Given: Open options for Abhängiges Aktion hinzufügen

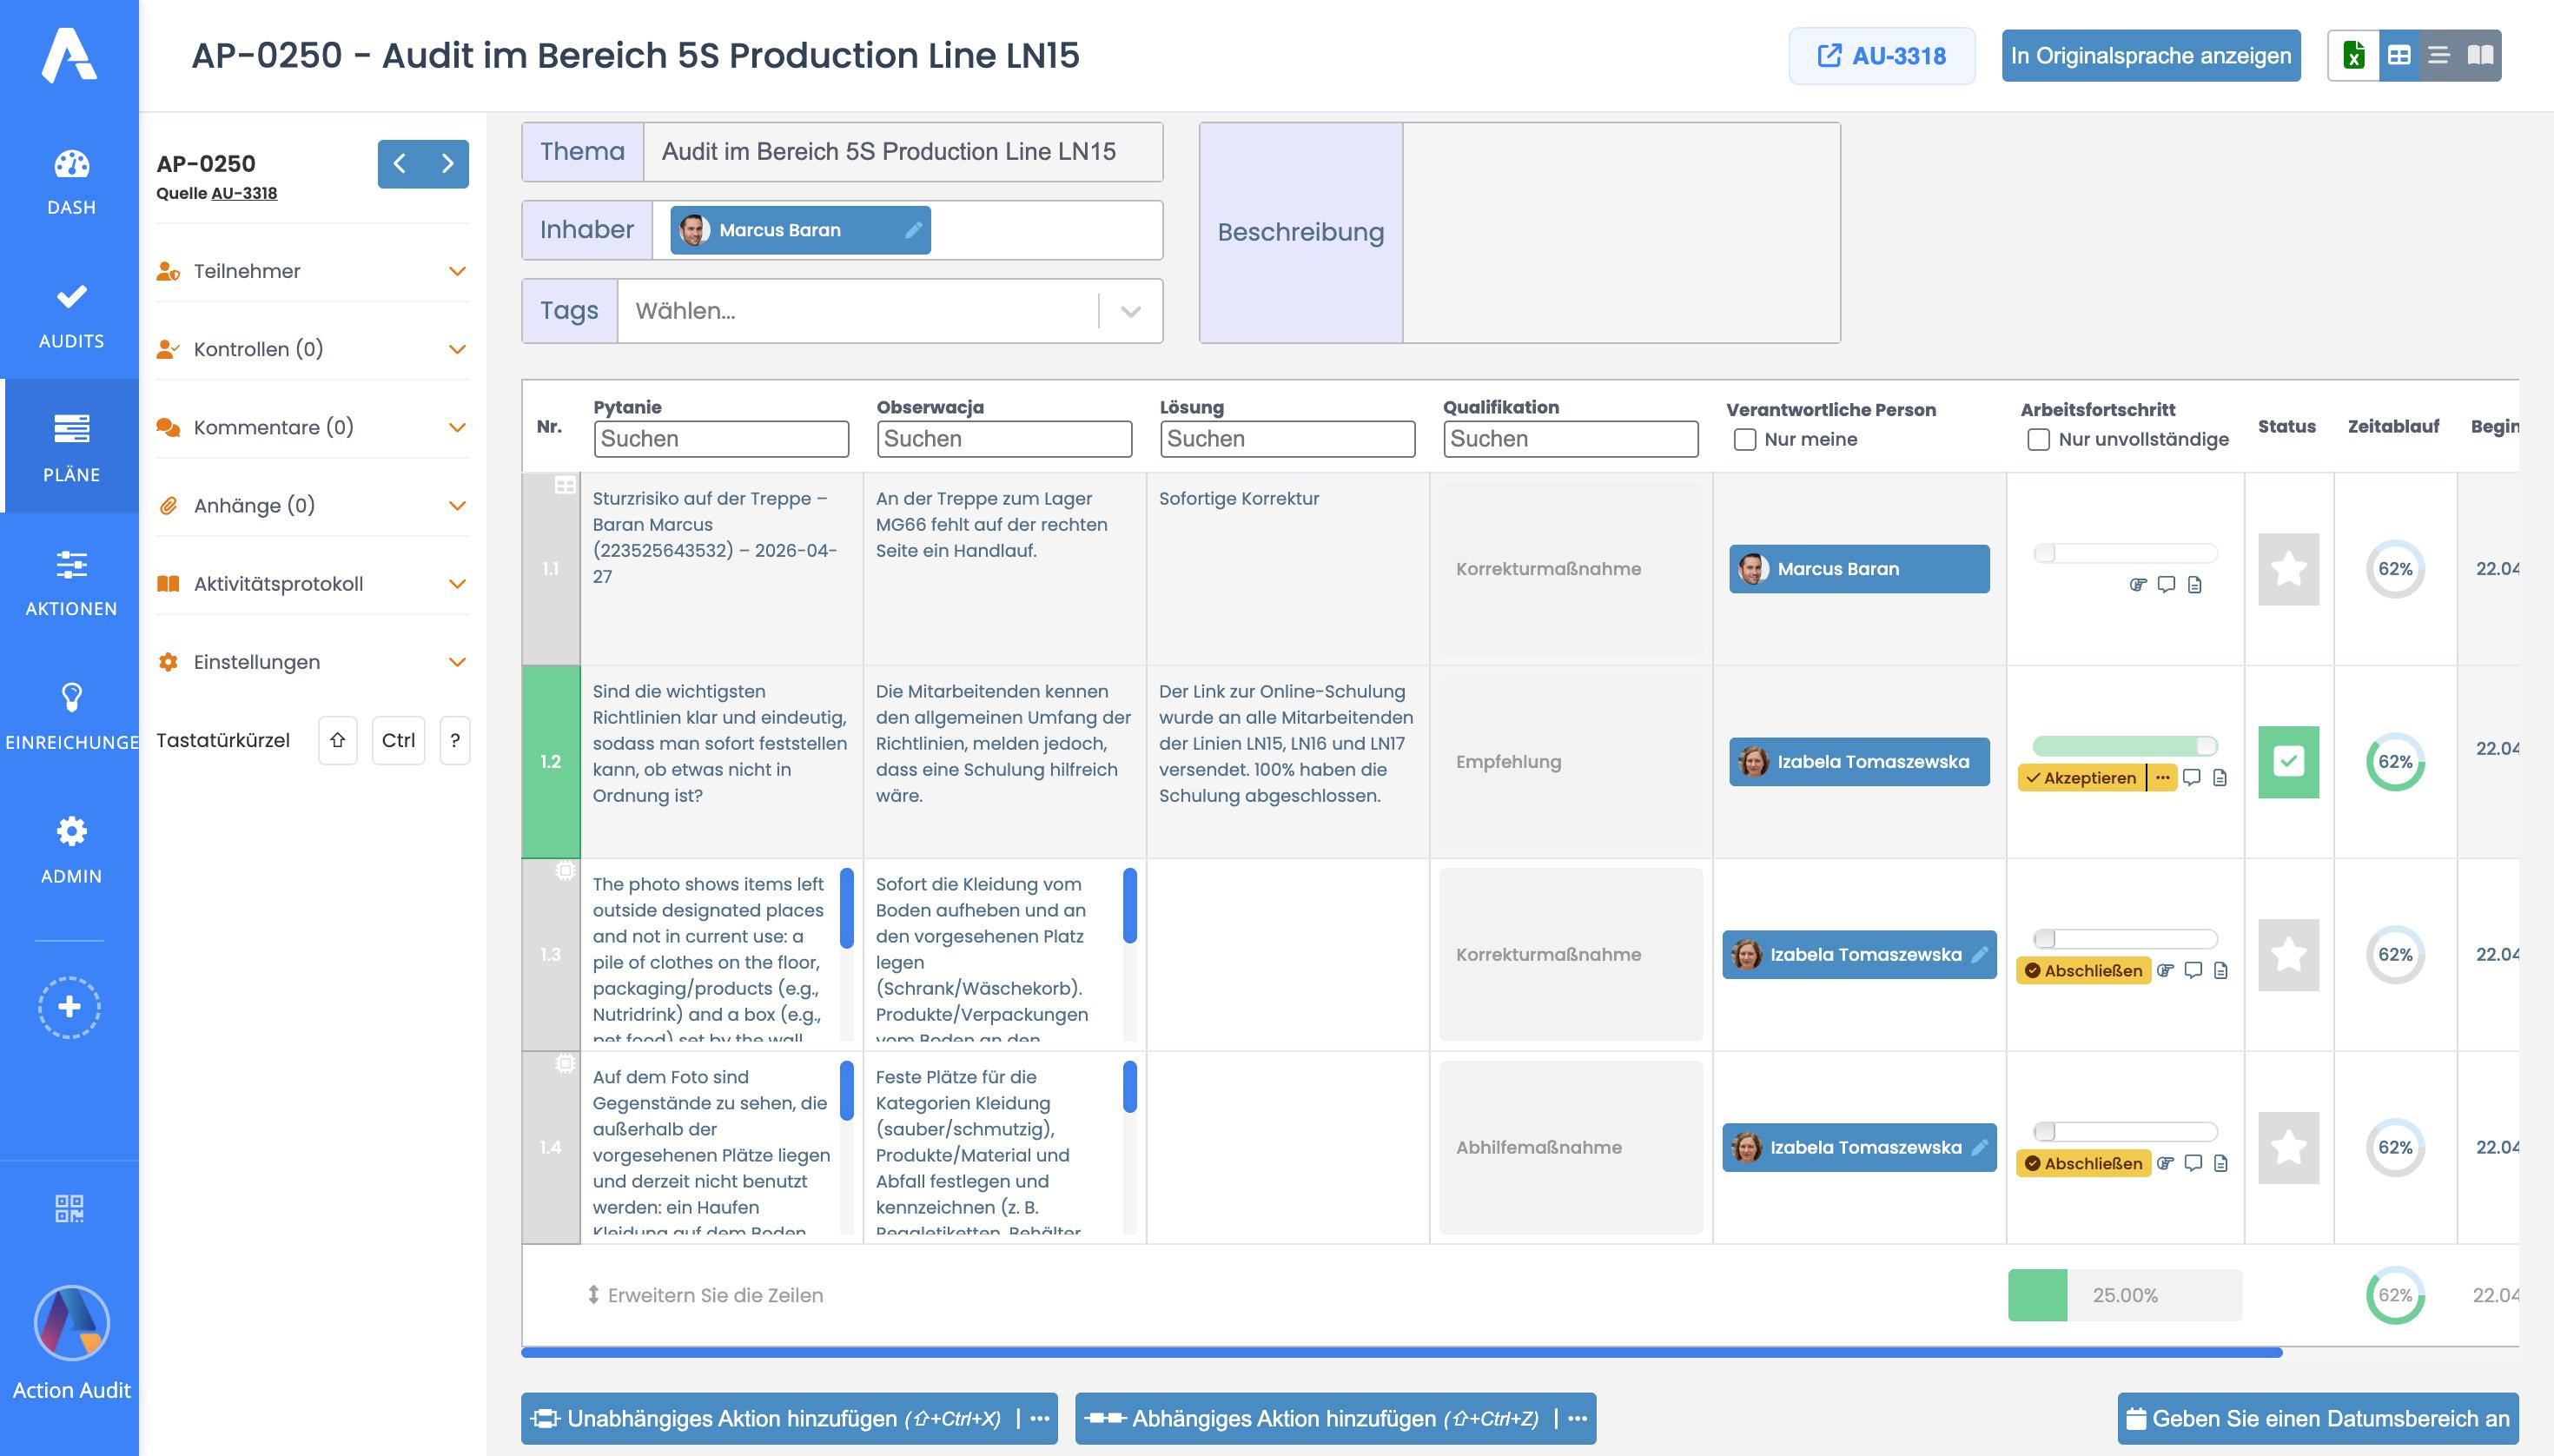Looking at the screenshot, I should [x=1578, y=1419].
